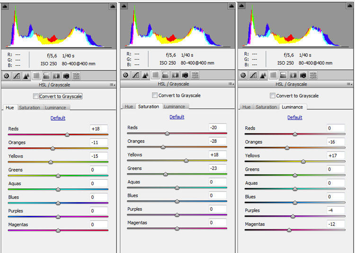The image size is (355, 253).
Task: Click the Oranges saturation value field showing -28
Action: coord(218,141)
